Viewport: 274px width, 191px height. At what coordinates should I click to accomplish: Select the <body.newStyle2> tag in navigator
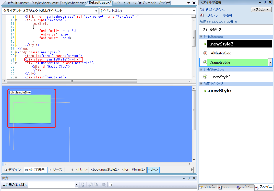pyautogui.click(x=105, y=170)
